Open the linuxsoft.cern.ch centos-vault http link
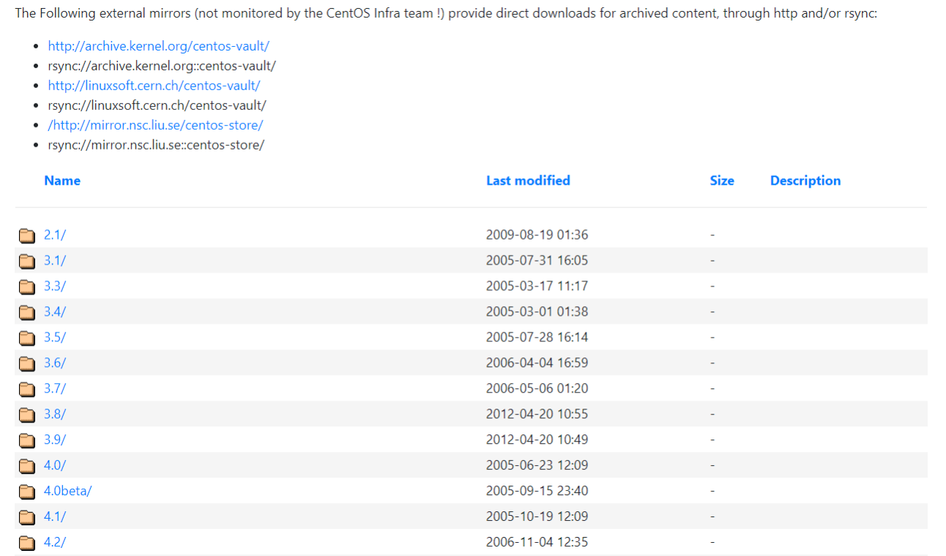 [x=154, y=86]
